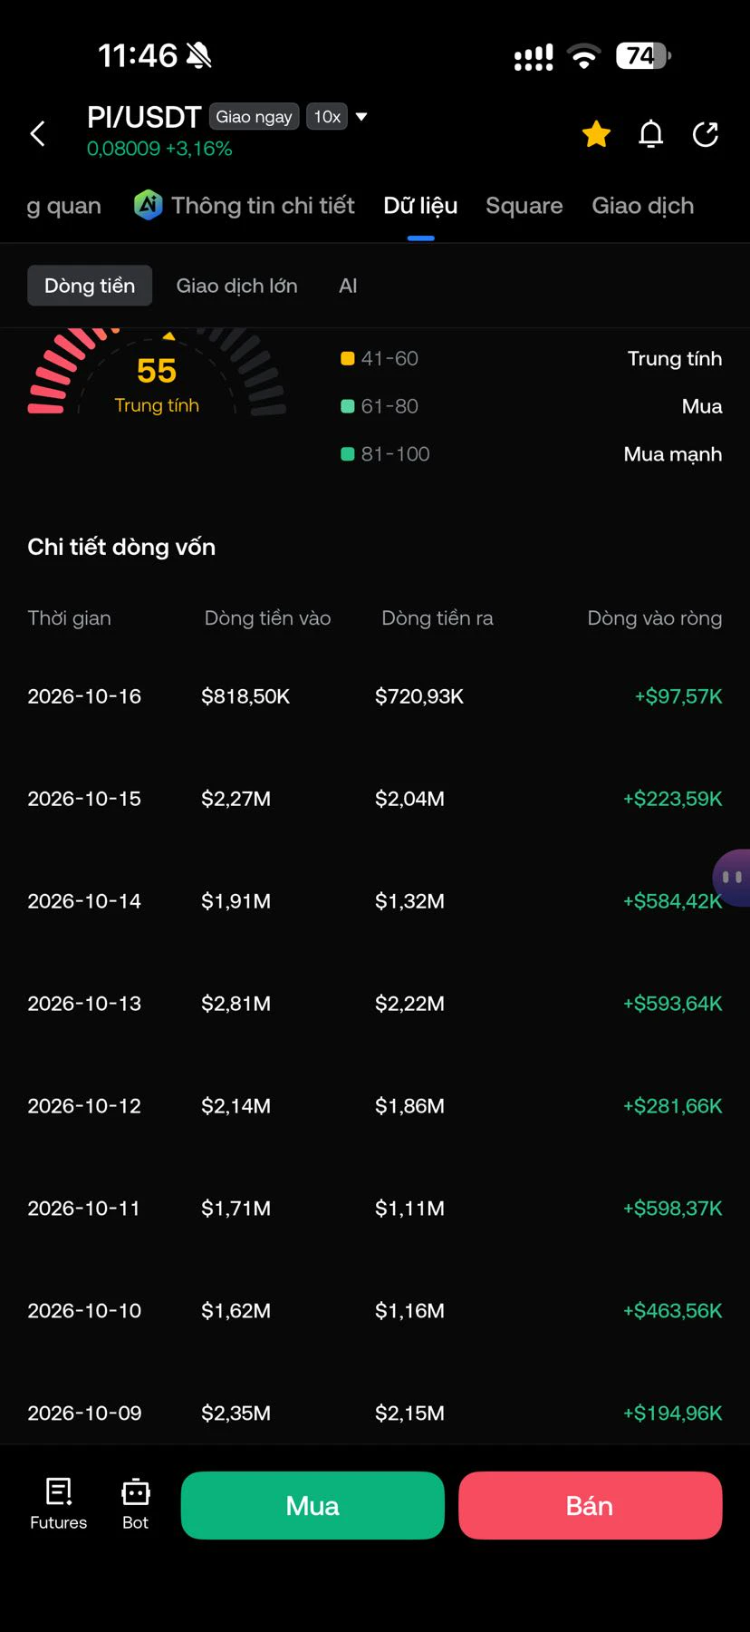
Task: Switch to the Giao dịch tab
Action: coord(643,206)
